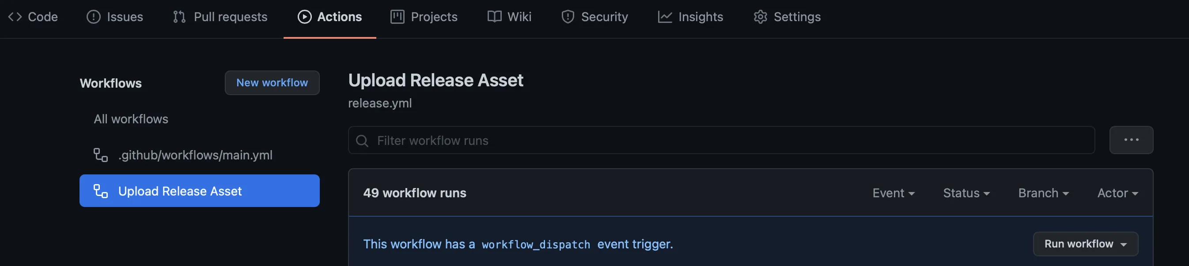Show All workflows in sidebar
The width and height of the screenshot is (1189, 266).
(131, 119)
